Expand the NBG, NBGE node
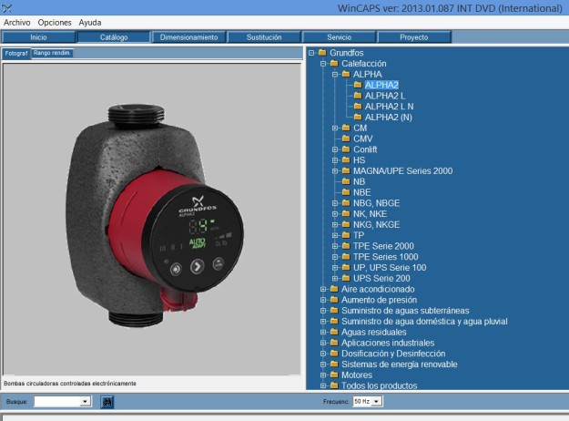 click(x=335, y=203)
